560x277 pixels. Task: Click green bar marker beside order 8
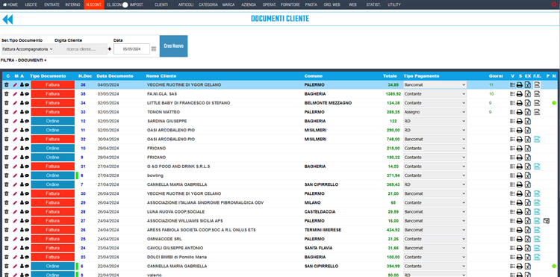click(x=77, y=175)
